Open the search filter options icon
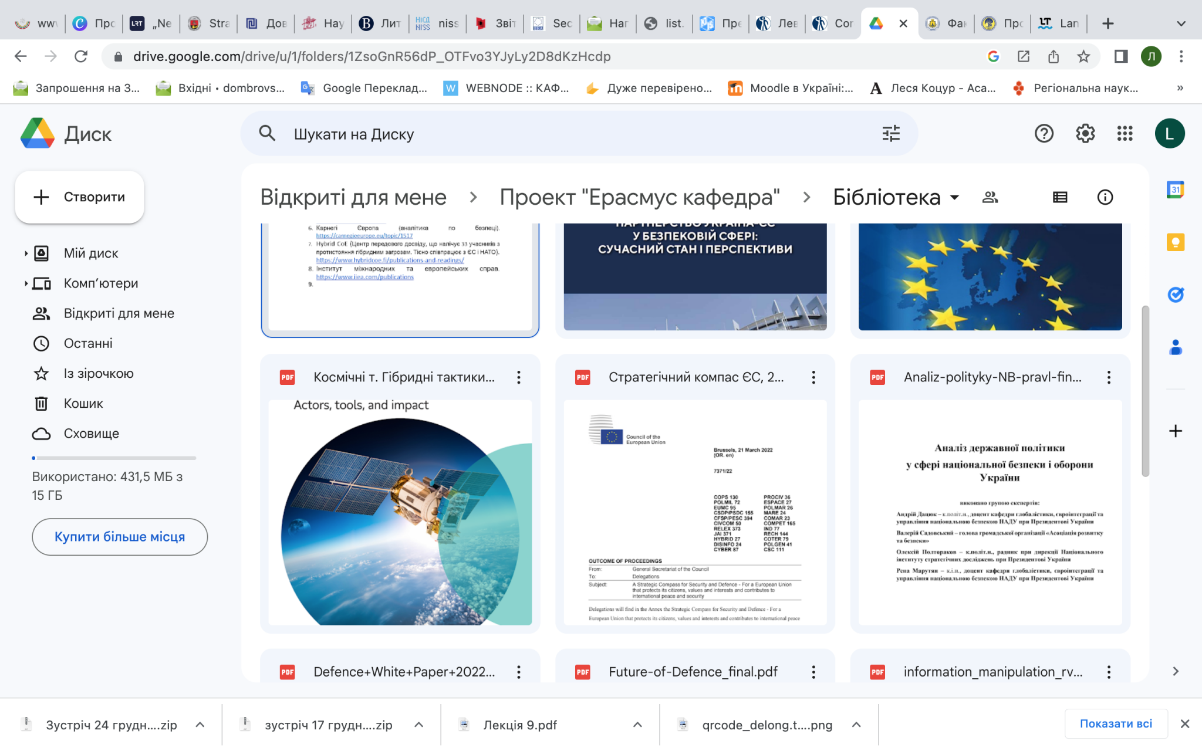This screenshot has width=1202, height=751. [891, 134]
